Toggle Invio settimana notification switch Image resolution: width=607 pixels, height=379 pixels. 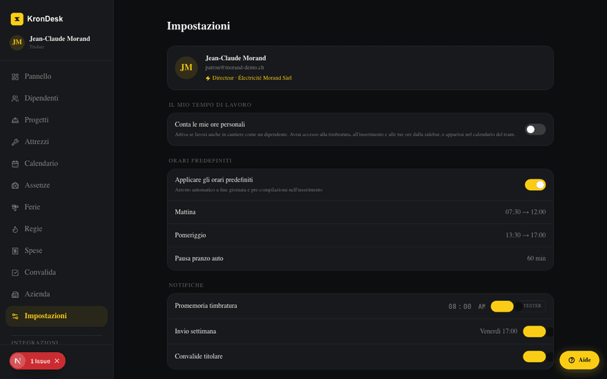pos(534,331)
